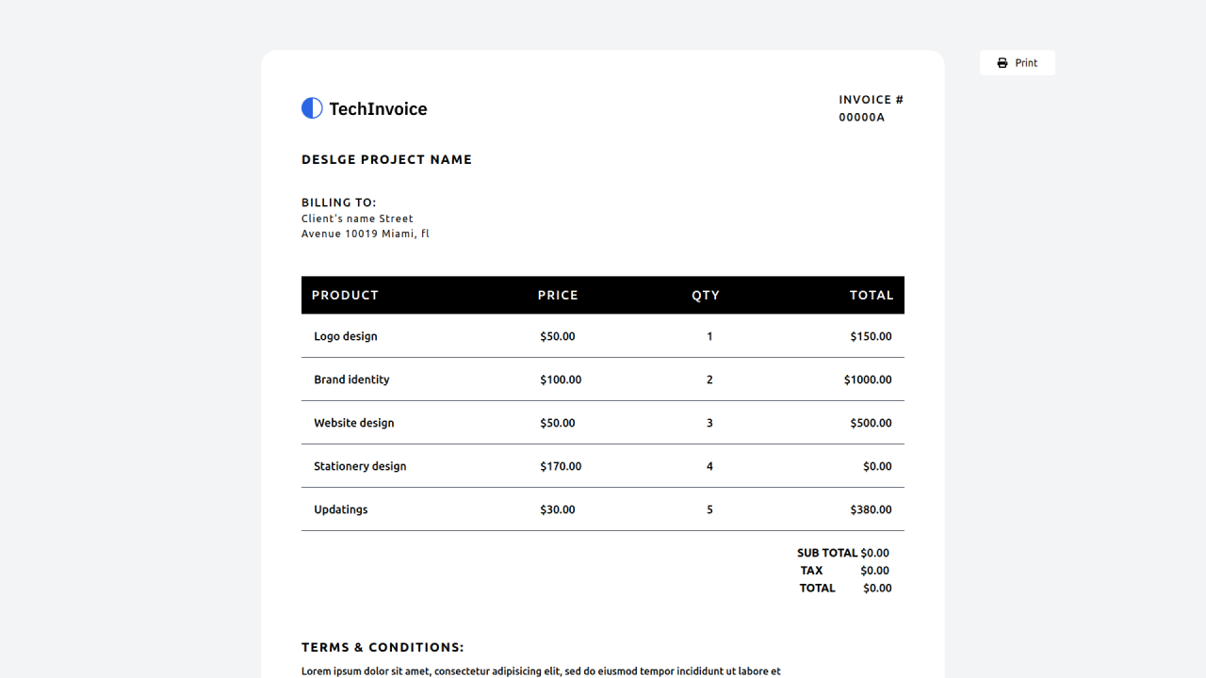Viewport: 1206px width, 678px height.
Task: Click the DESLGE PROJECT NAME heading
Action: 386,160
